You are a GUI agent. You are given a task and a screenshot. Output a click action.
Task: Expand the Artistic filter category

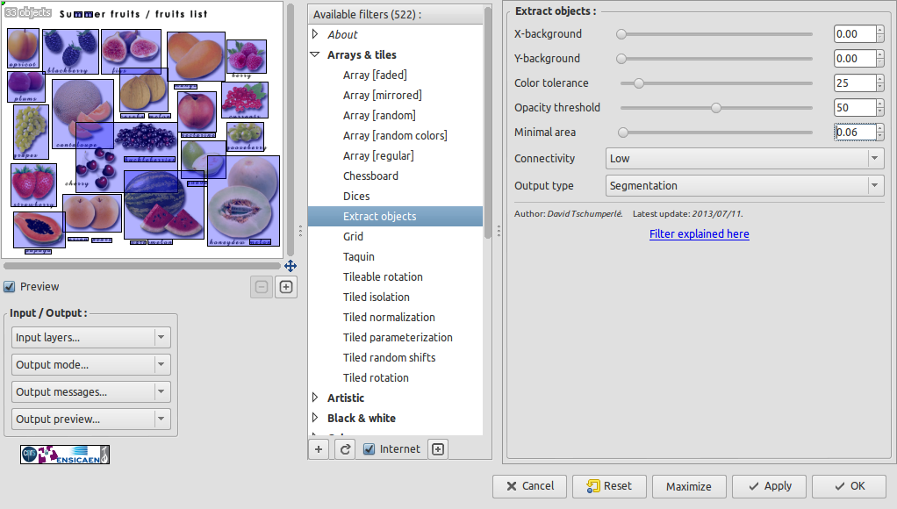click(316, 398)
